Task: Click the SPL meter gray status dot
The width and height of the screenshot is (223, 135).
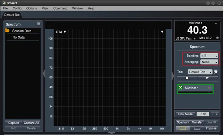Action: [217, 38]
